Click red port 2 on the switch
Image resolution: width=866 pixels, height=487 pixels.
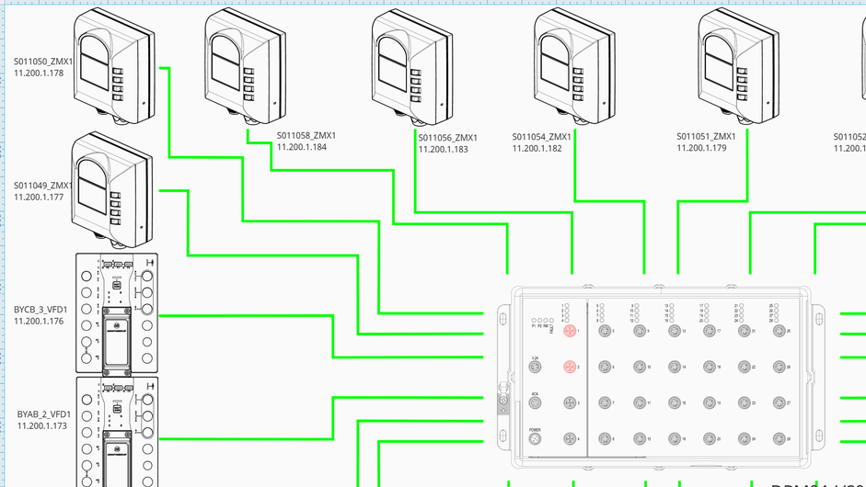(x=570, y=367)
